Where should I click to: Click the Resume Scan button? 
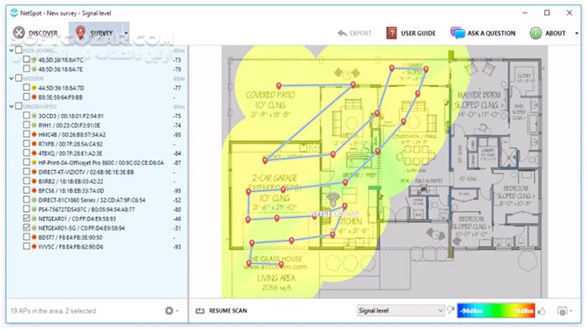pyautogui.click(x=221, y=311)
